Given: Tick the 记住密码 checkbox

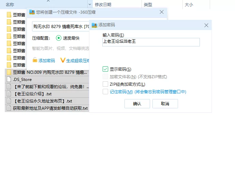Looking at the screenshot, I should [x=105, y=92].
